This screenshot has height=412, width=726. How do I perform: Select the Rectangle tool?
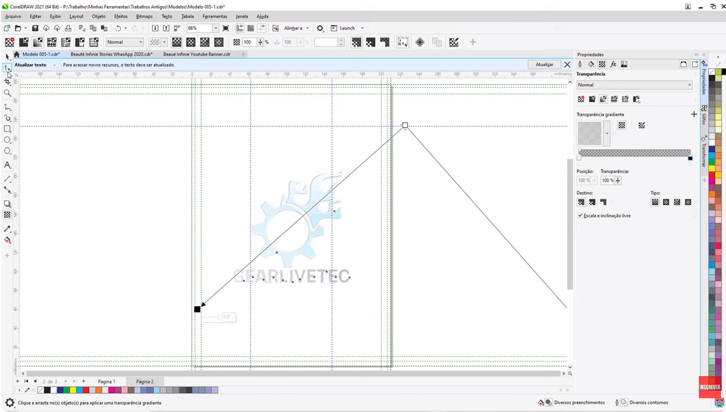[x=7, y=129]
